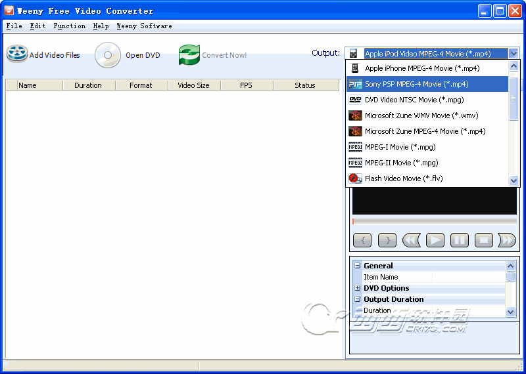Click the play button in preview player
The image size is (526, 374).
point(435,240)
